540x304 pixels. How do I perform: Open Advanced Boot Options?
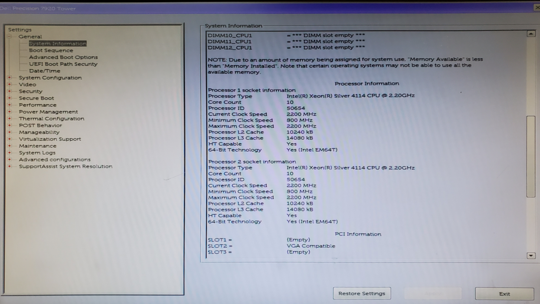pyautogui.click(x=63, y=57)
